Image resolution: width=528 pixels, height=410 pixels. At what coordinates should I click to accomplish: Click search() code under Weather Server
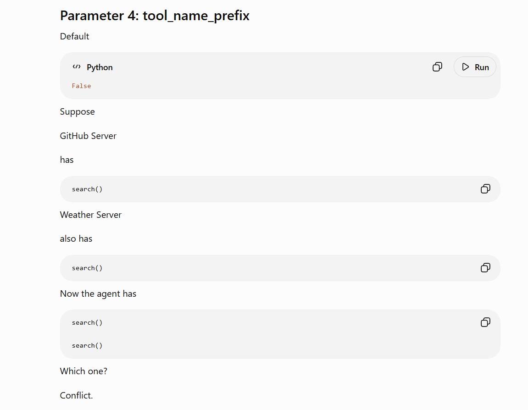87,268
